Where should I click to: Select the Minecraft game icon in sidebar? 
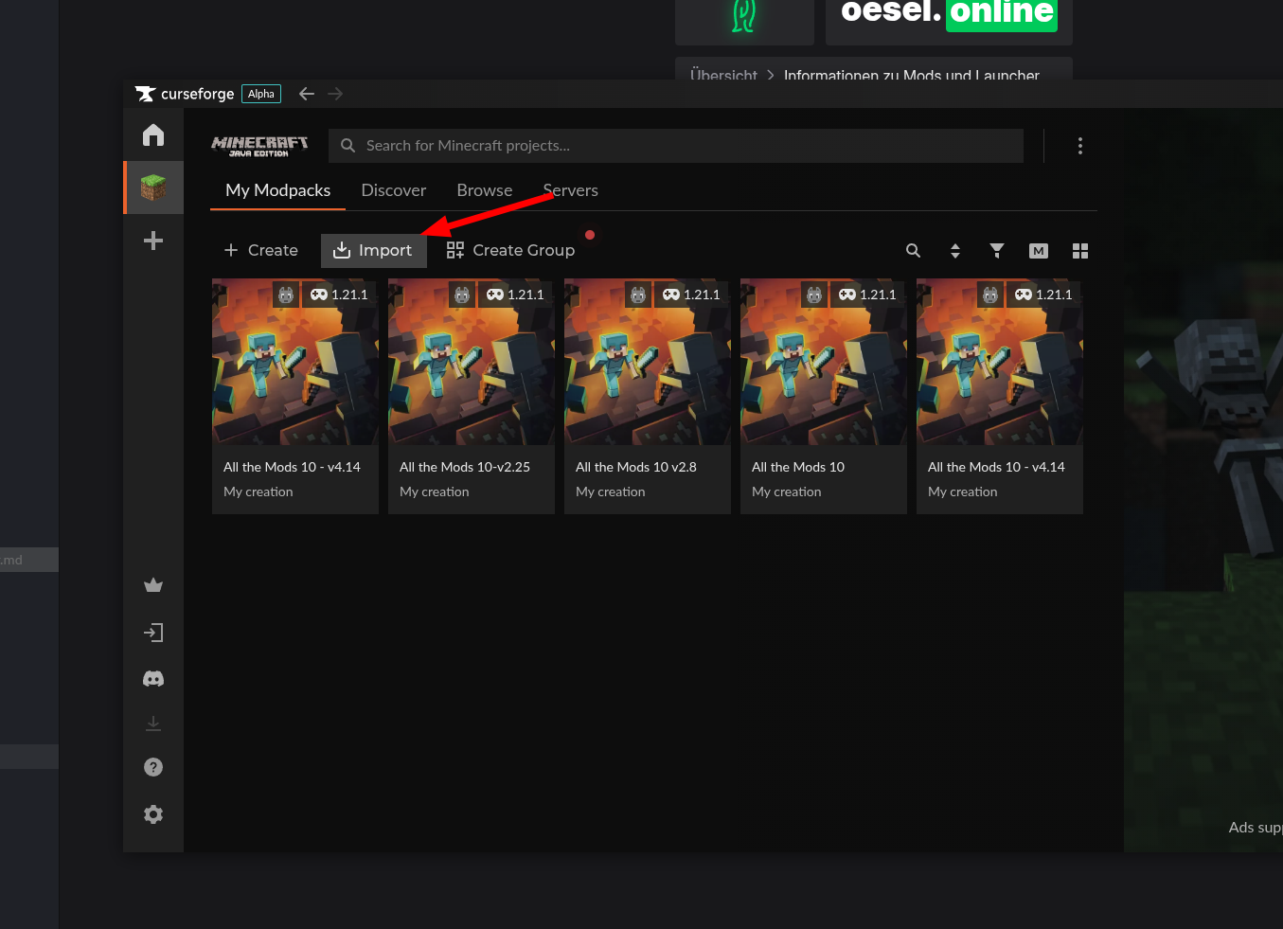point(152,187)
